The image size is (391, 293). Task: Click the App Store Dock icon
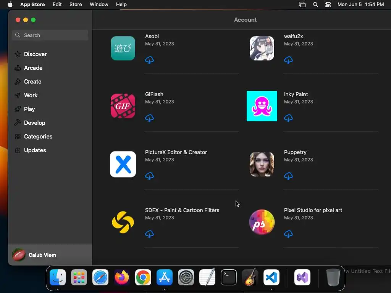(x=165, y=277)
